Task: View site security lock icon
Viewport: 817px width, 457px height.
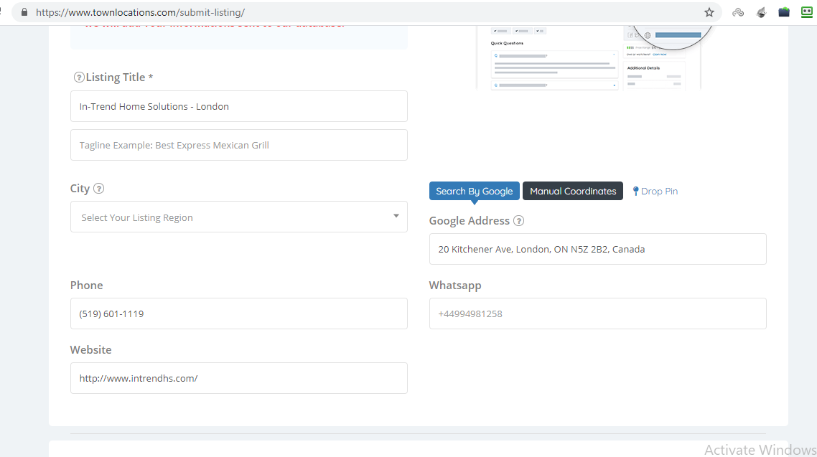Action: pos(24,12)
